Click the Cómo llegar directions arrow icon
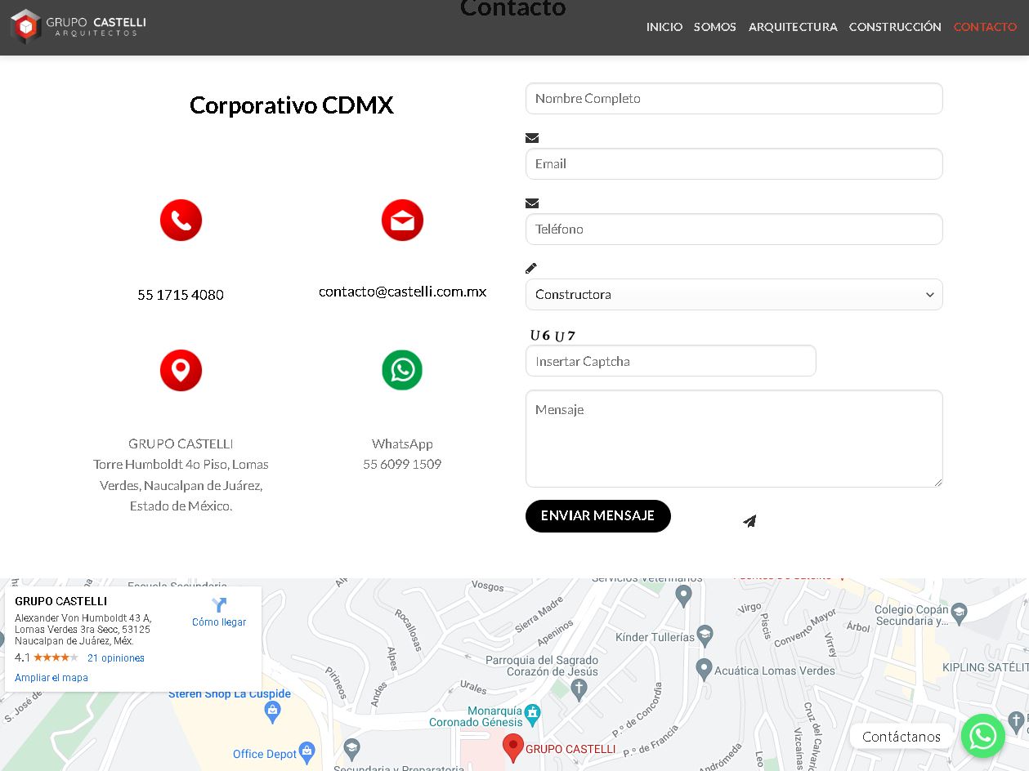Viewport: 1029px width, 771px height. click(x=219, y=605)
